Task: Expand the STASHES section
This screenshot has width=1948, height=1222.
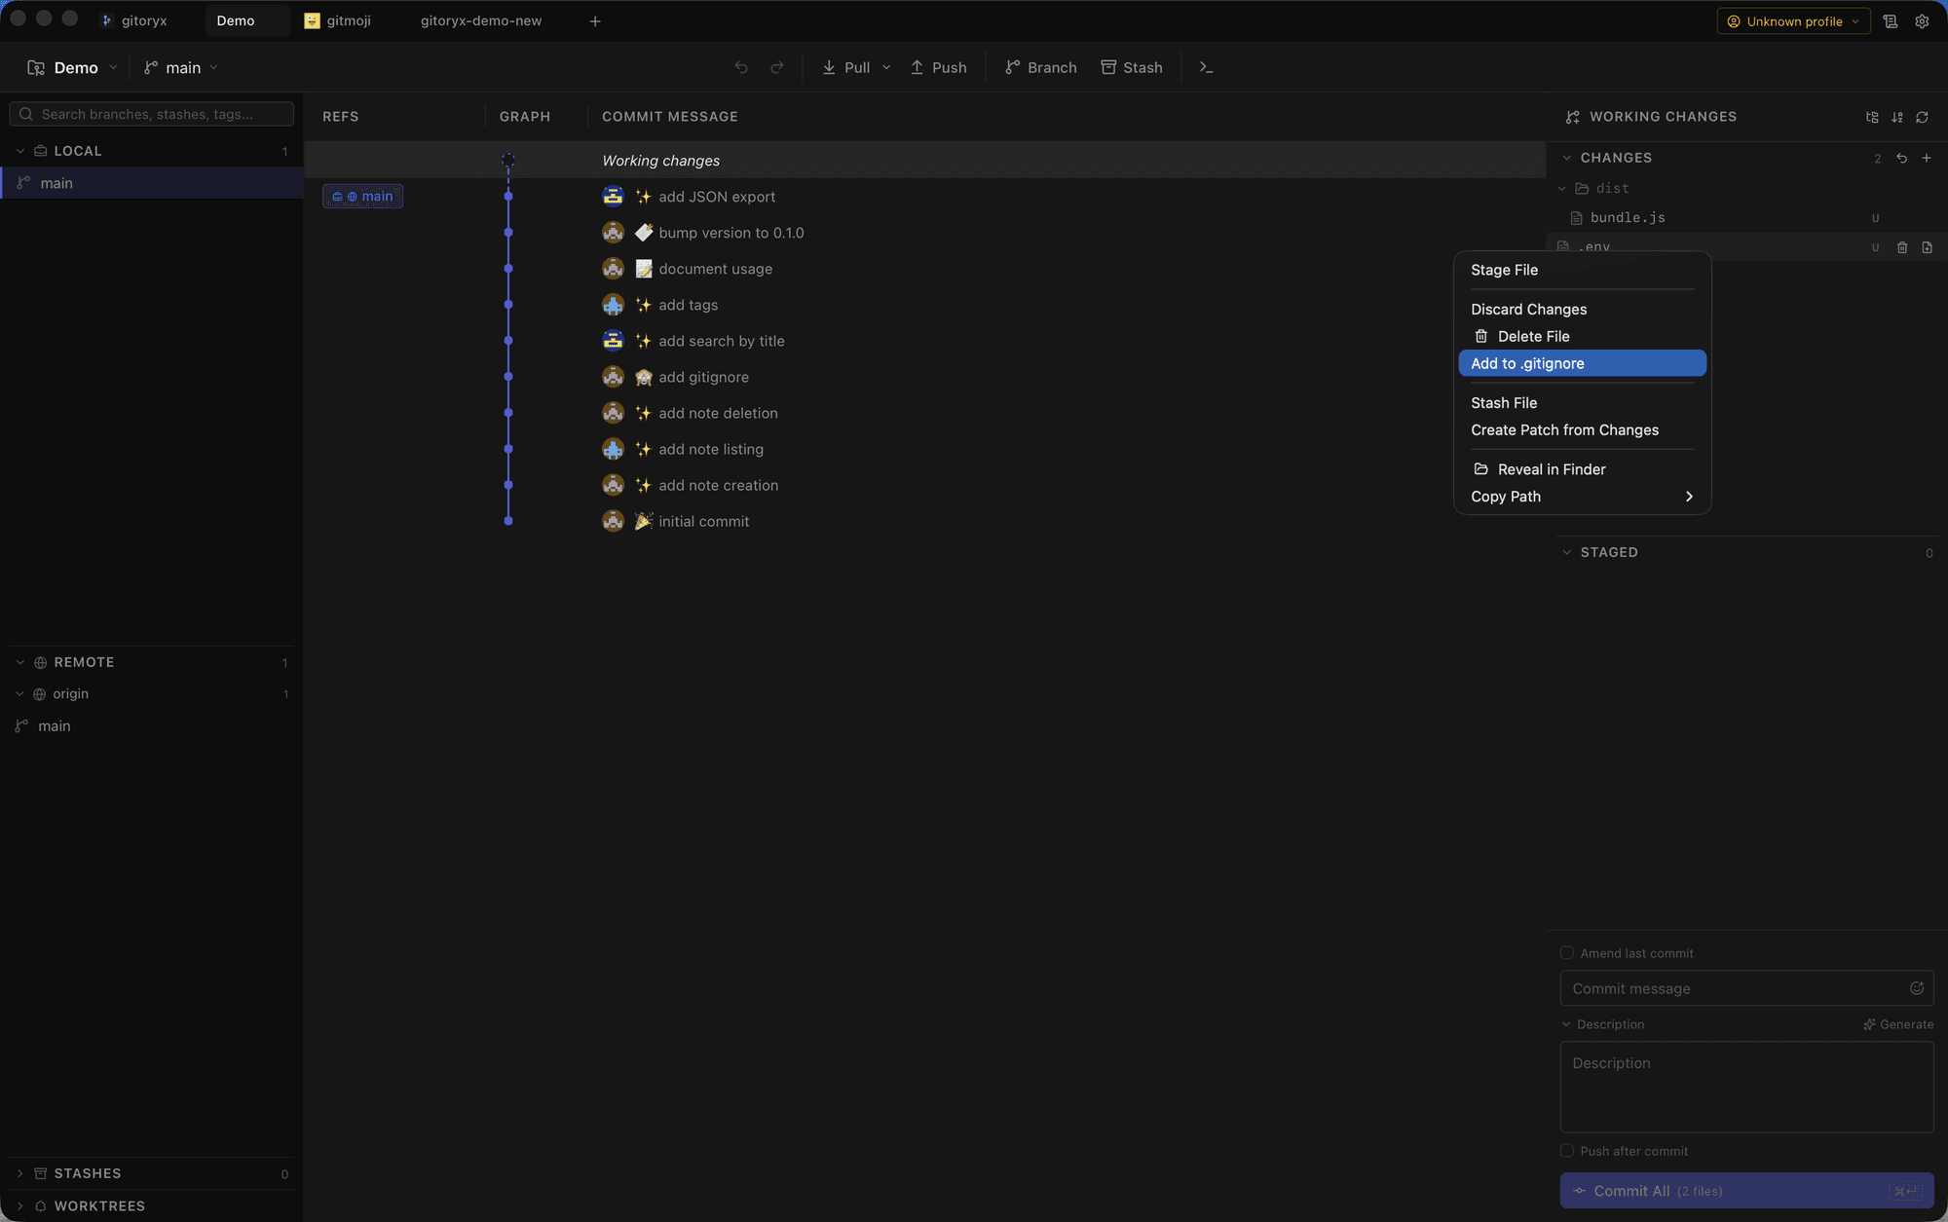Action: point(19,1173)
